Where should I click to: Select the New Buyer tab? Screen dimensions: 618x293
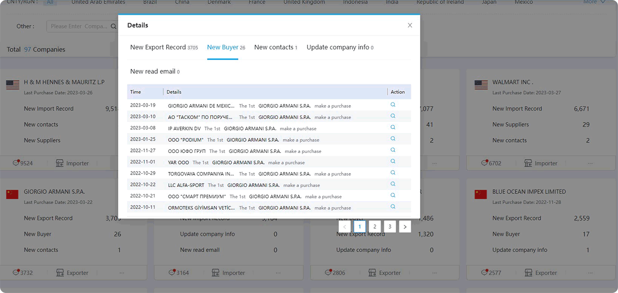(226, 47)
